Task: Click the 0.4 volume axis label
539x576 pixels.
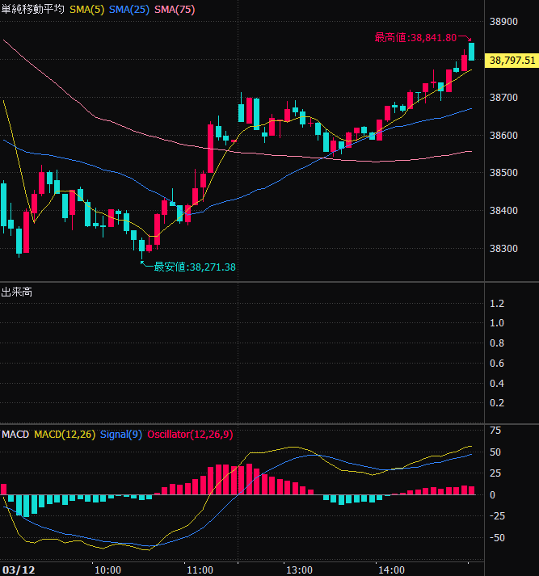Action: [497, 384]
